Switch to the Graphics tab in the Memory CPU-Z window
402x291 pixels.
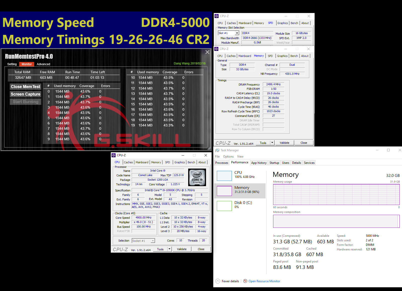(282, 56)
